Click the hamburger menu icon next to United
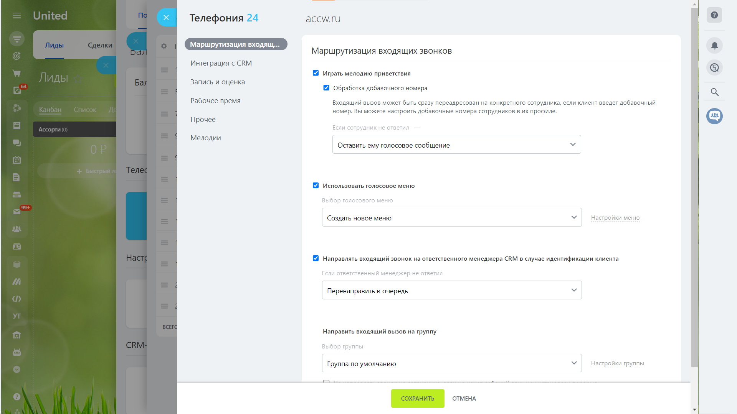Image resolution: width=737 pixels, height=414 pixels. click(17, 16)
